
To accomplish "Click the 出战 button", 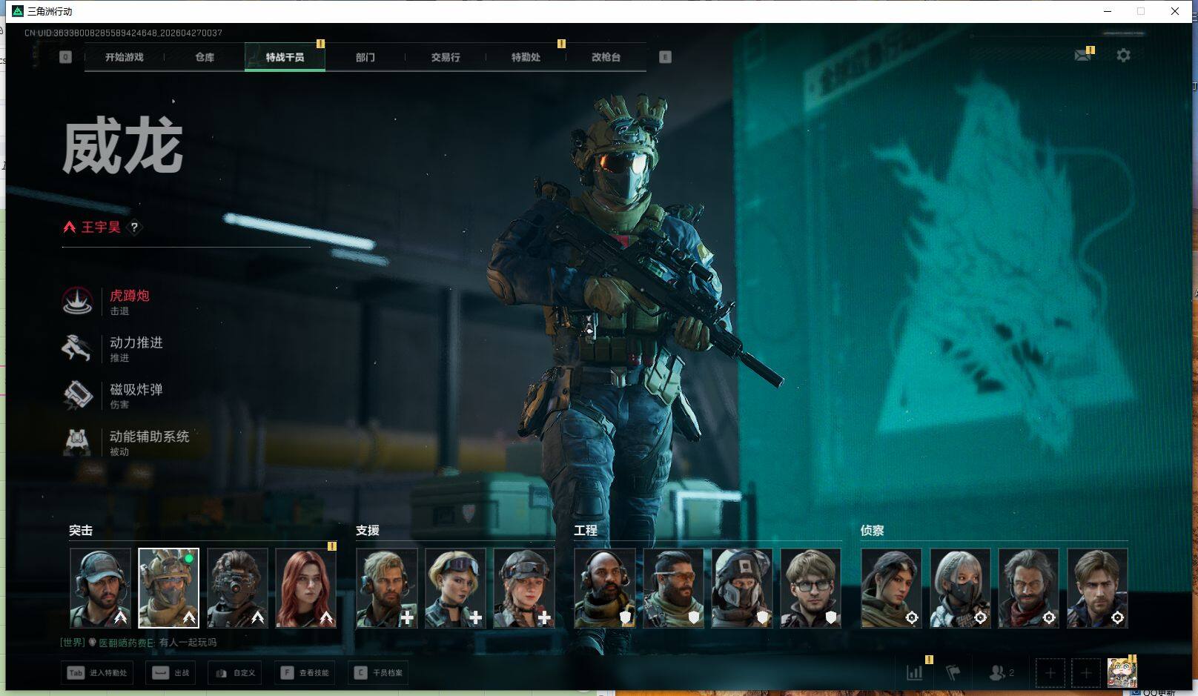I will [x=171, y=673].
